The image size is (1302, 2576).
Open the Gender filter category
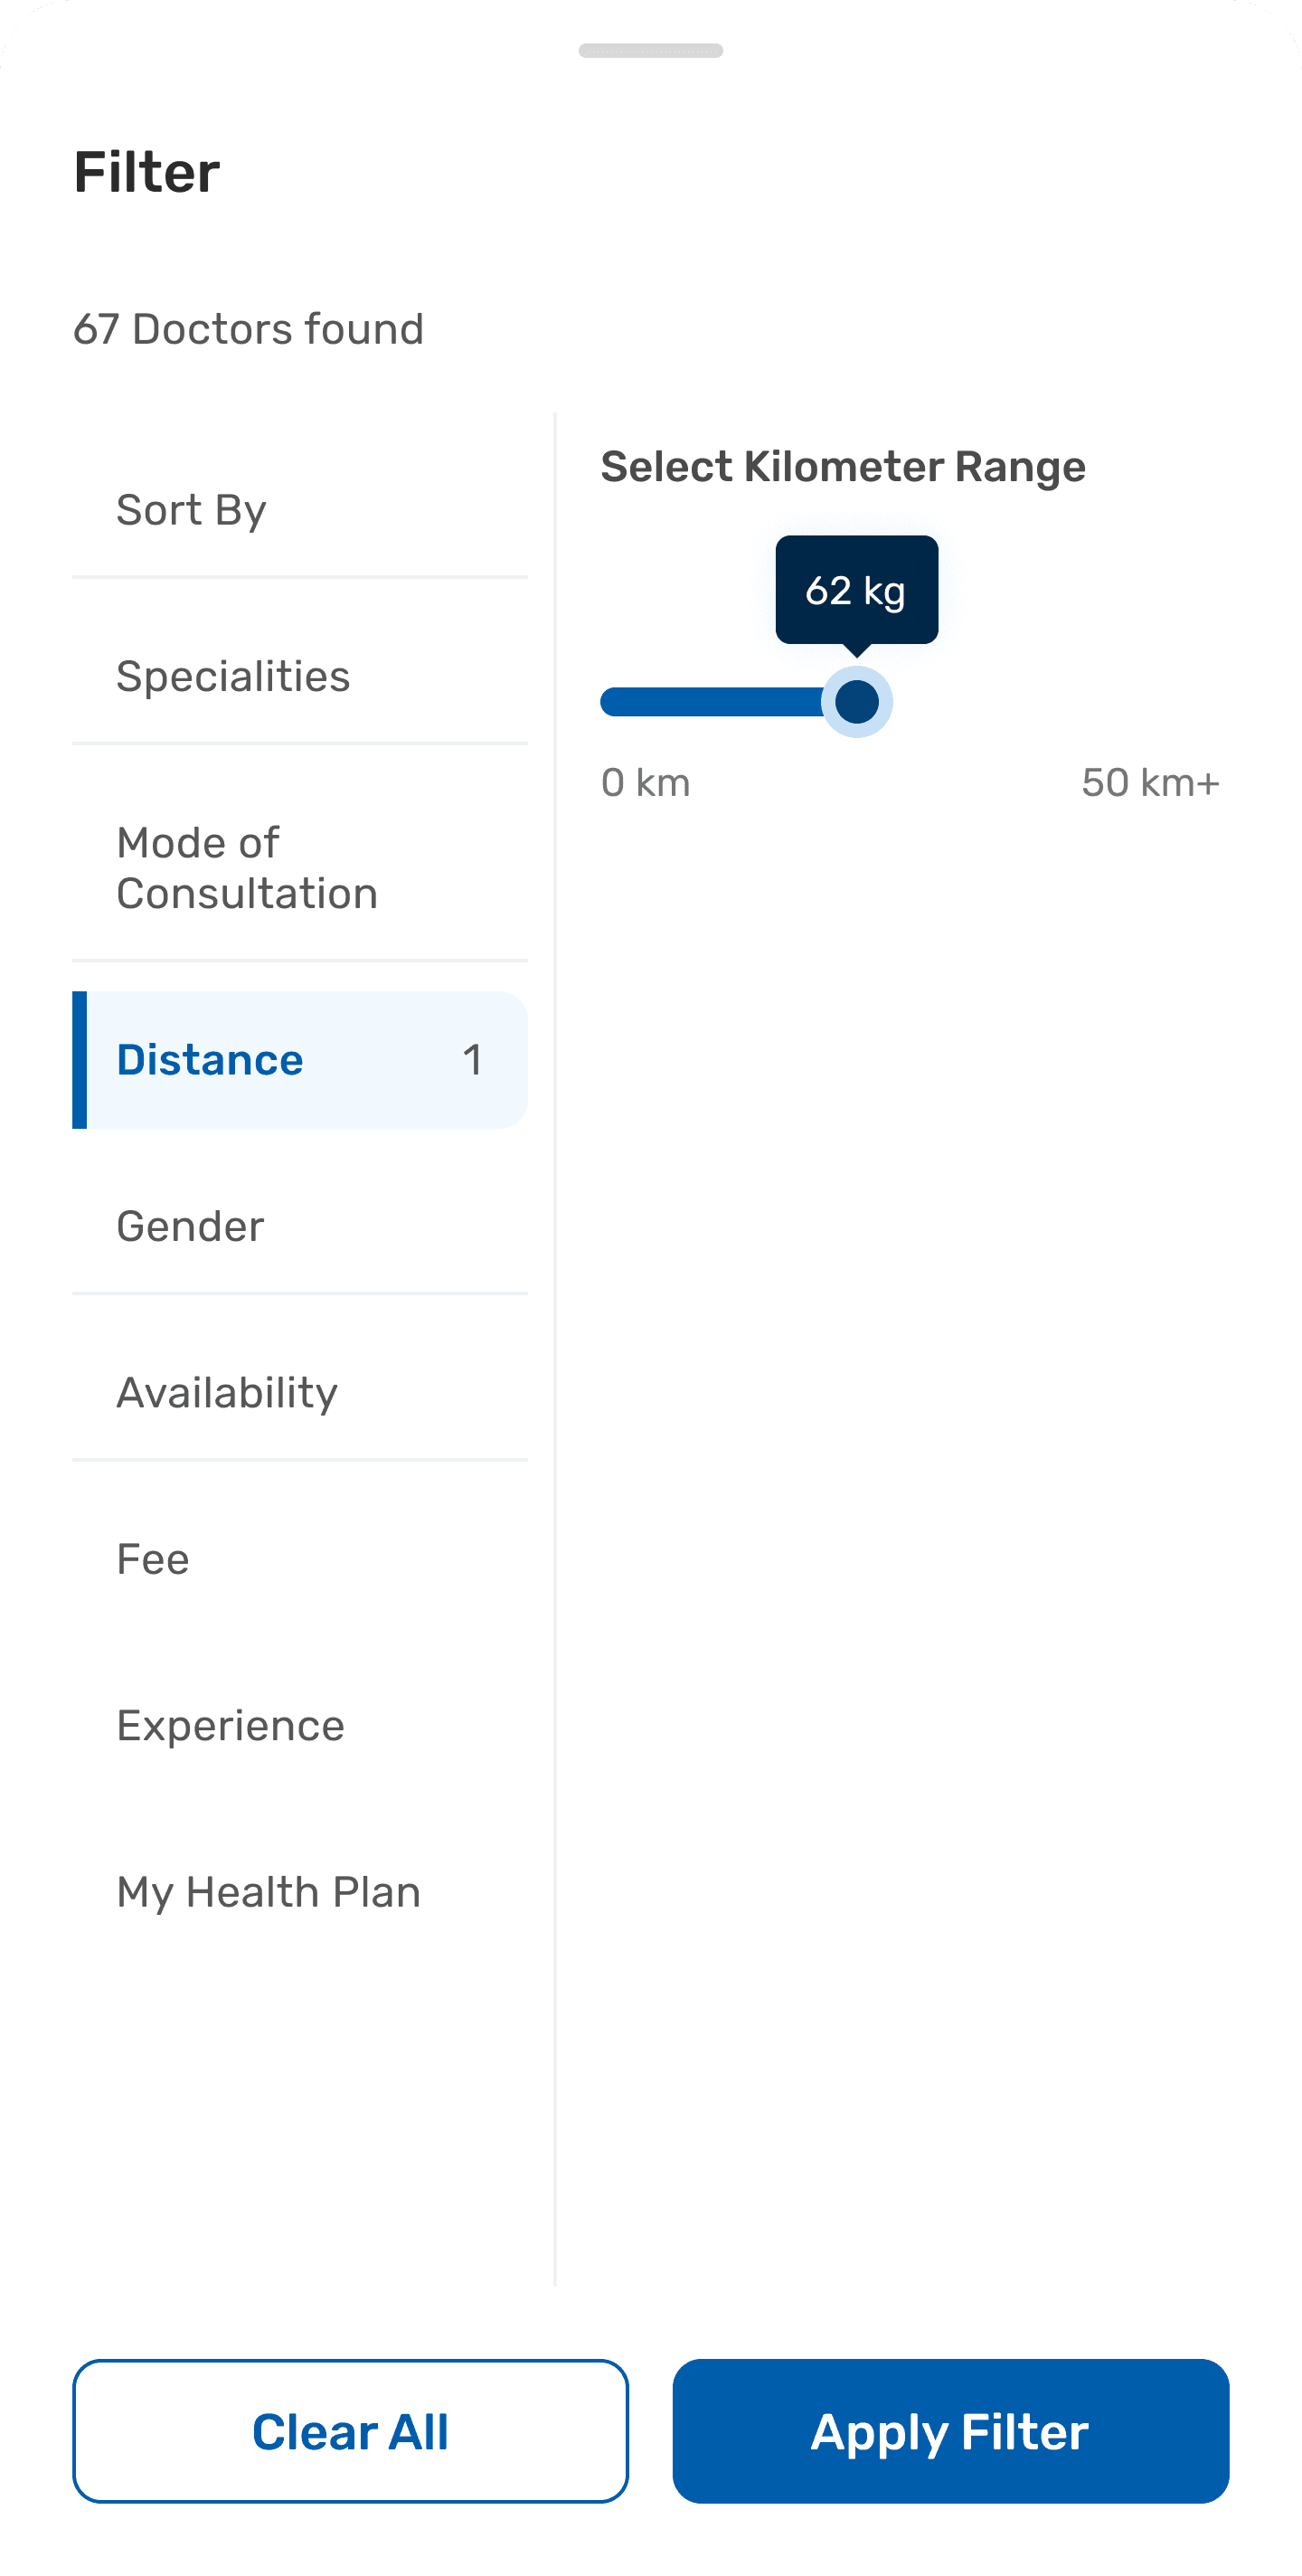pyautogui.click(x=300, y=1226)
